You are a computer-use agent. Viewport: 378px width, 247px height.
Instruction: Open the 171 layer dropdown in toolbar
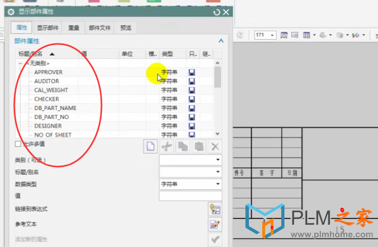(x=272, y=35)
